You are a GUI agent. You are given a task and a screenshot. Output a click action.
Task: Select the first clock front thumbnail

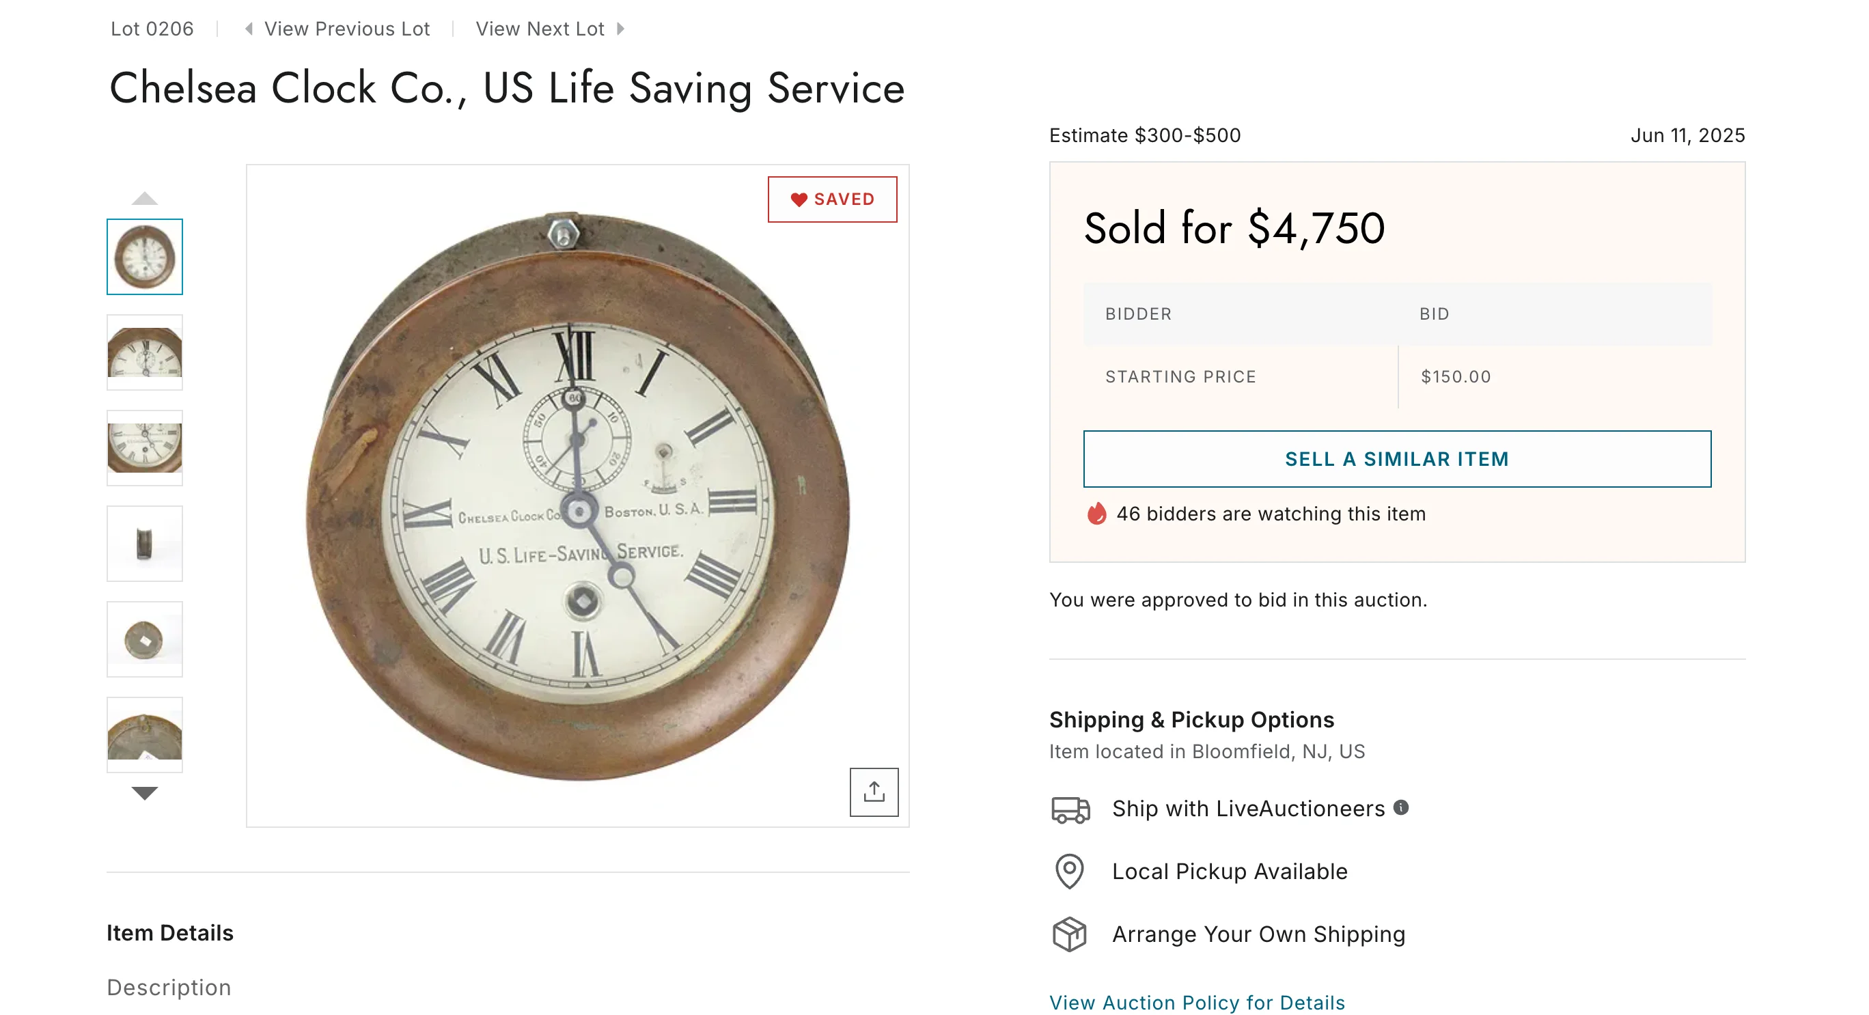pyautogui.click(x=144, y=257)
